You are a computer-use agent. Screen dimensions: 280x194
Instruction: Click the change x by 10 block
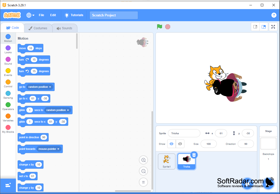point(30,164)
